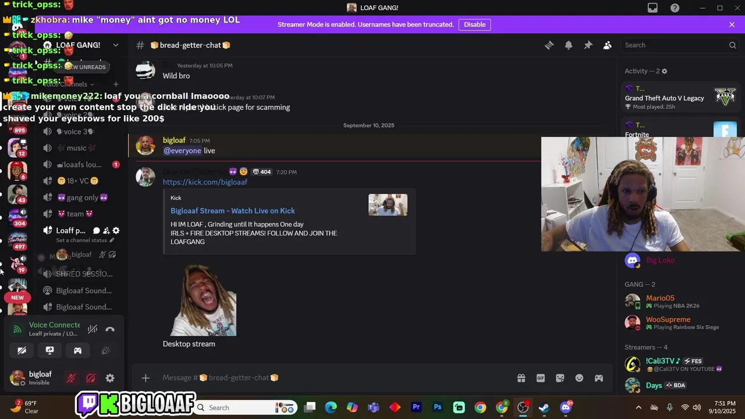Open Windows taskbar search box
This screenshot has width=745, height=419.
tap(246, 407)
